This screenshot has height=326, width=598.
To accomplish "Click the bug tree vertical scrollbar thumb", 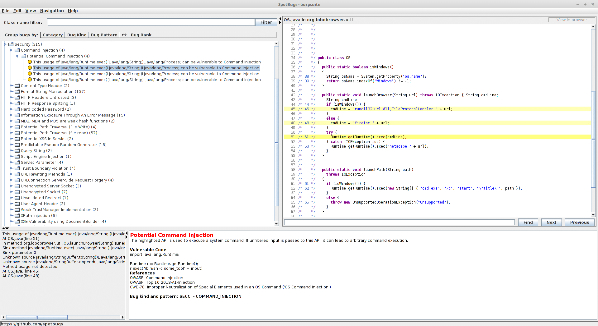I will click(276, 142).
